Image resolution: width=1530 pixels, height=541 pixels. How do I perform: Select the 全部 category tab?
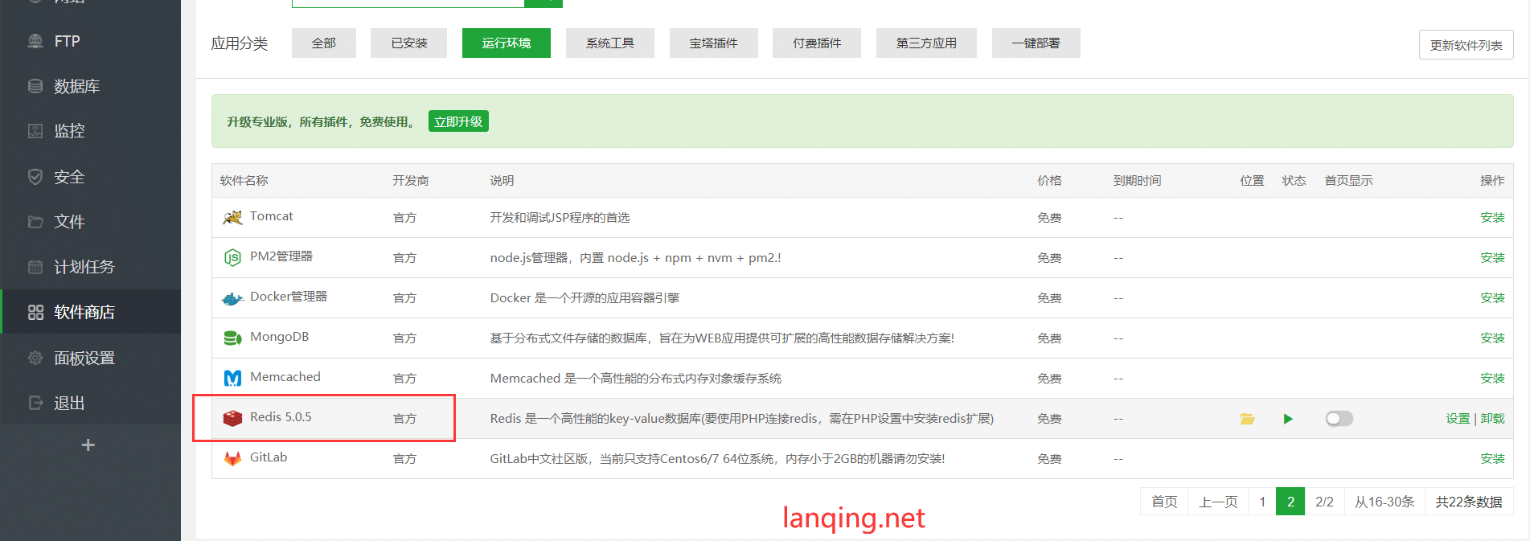pyautogui.click(x=324, y=43)
